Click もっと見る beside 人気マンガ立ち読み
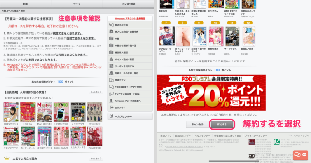 tap(96, 158)
